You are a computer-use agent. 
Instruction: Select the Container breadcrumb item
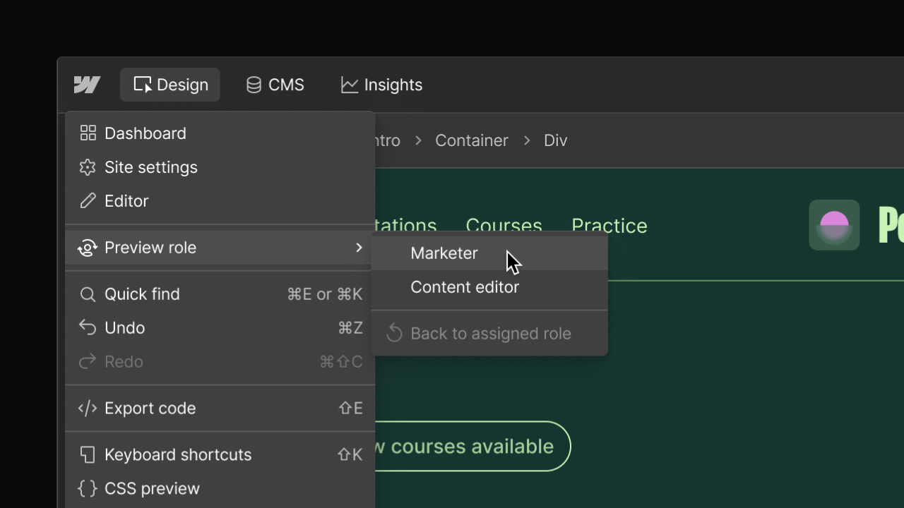coord(471,140)
